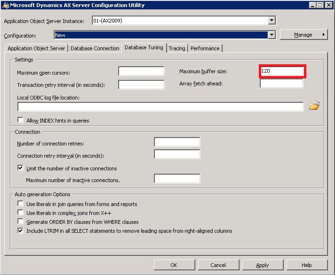Click the Dynamics AX title bar icon
Viewport: 335px width, 275px height.
pos(5,5)
